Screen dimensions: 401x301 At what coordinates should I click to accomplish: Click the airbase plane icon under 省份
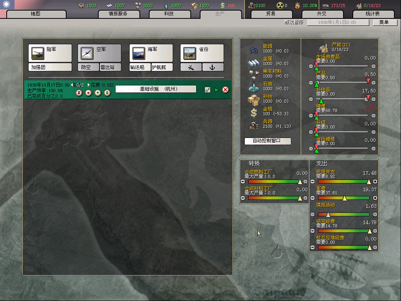(x=191, y=67)
